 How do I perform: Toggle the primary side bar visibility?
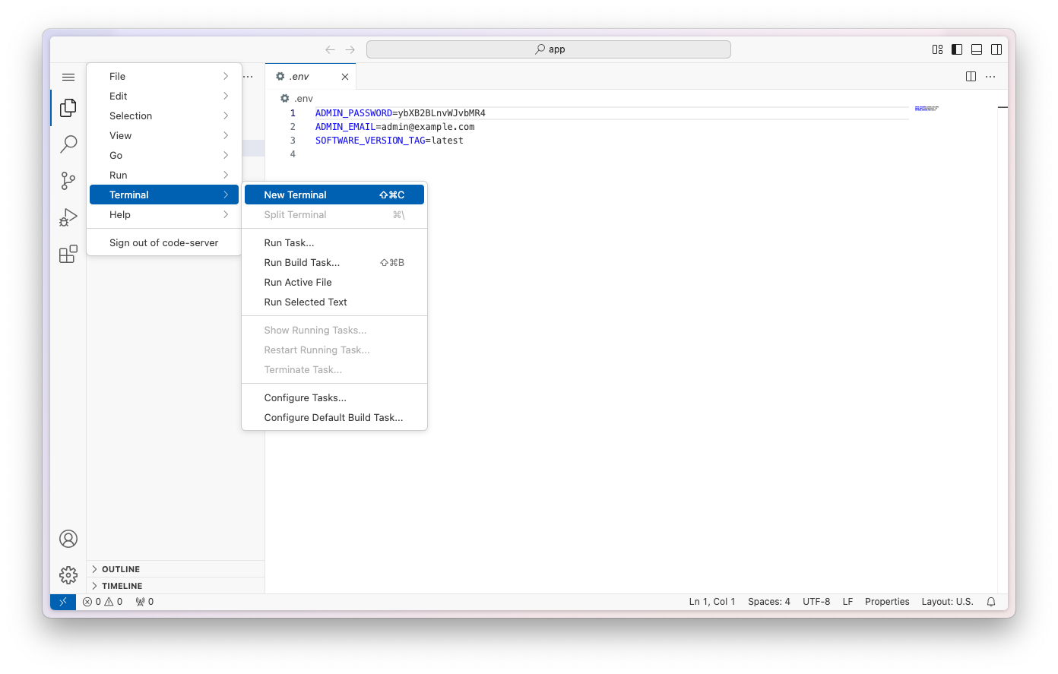(x=957, y=49)
